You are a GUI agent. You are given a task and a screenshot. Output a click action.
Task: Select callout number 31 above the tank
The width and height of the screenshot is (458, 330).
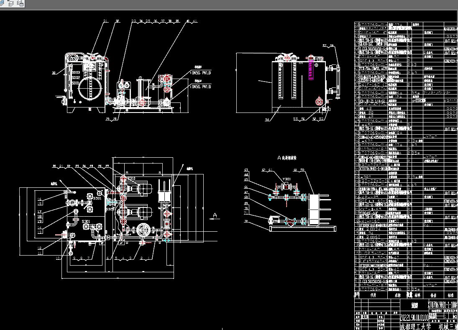click(105, 21)
